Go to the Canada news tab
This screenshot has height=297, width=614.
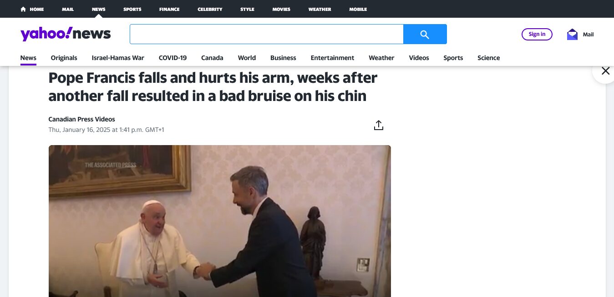[212, 58]
